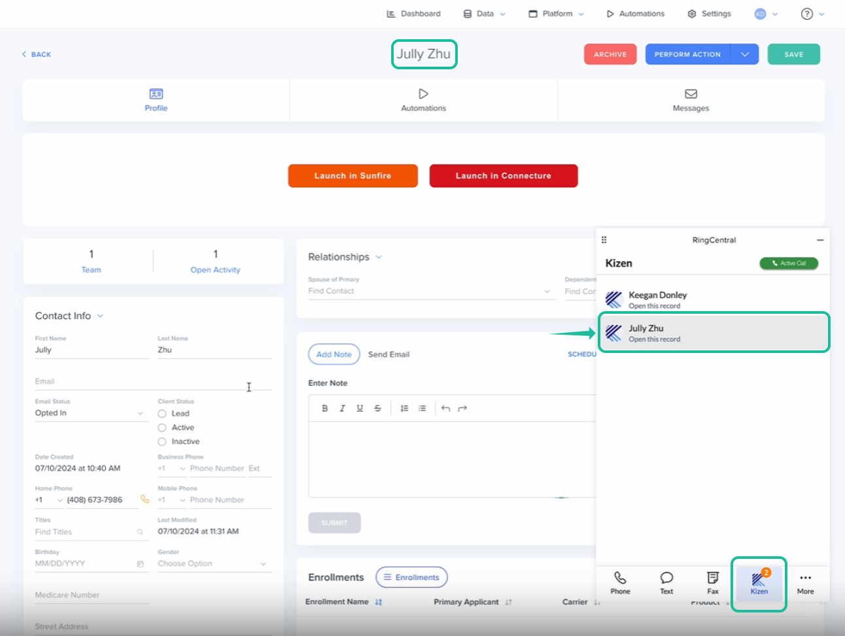Image resolution: width=845 pixels, height=636 pixels.
Task: Collapse the Relationships section
Action: pyautogui.click(x=379, y=257)
